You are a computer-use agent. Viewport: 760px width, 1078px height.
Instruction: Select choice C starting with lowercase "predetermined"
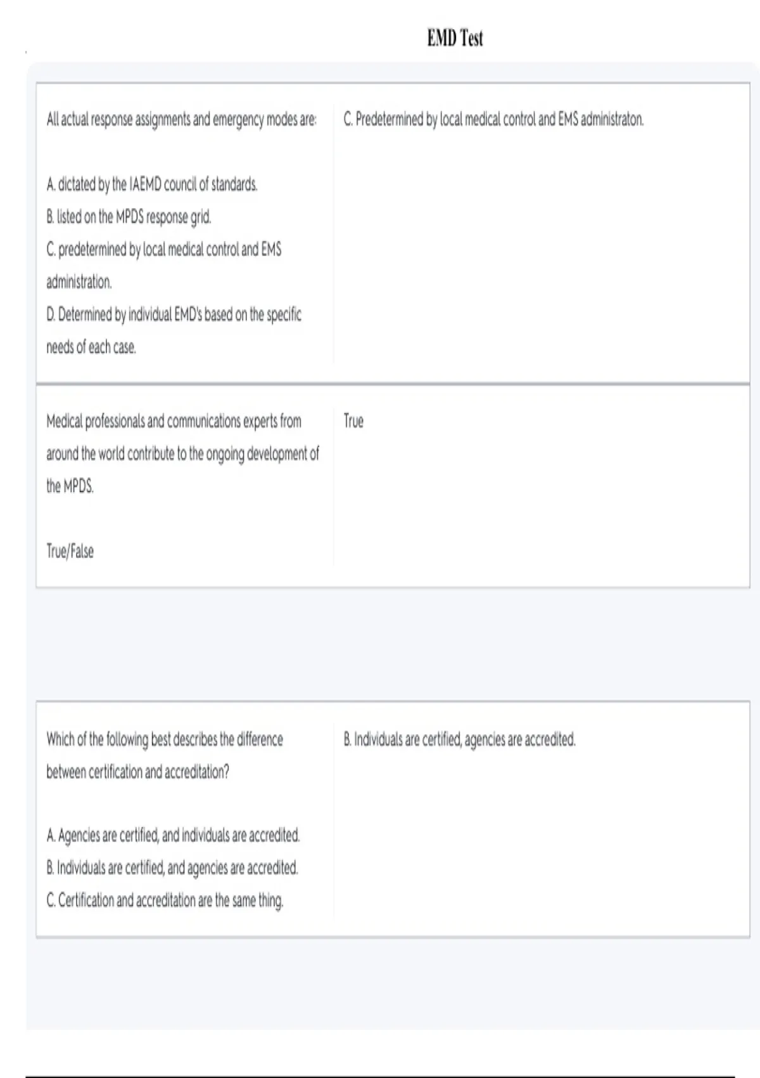163,249
